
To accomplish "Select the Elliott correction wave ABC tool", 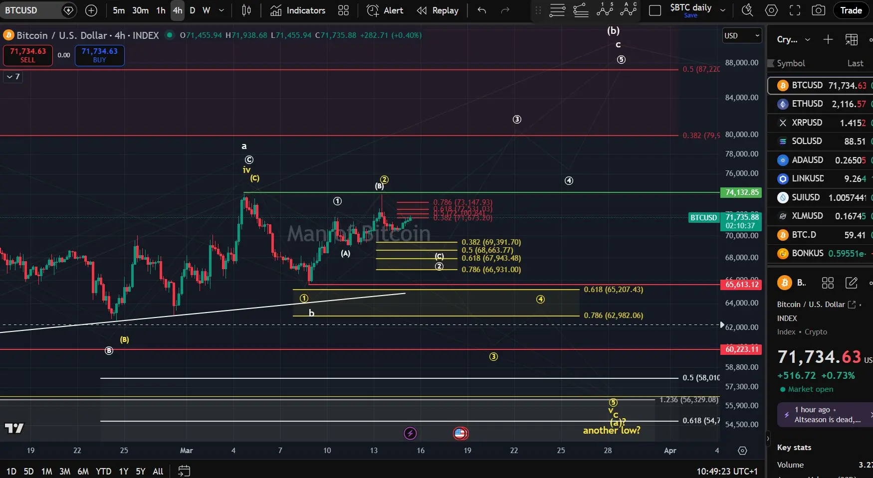I will click(629, 9).
